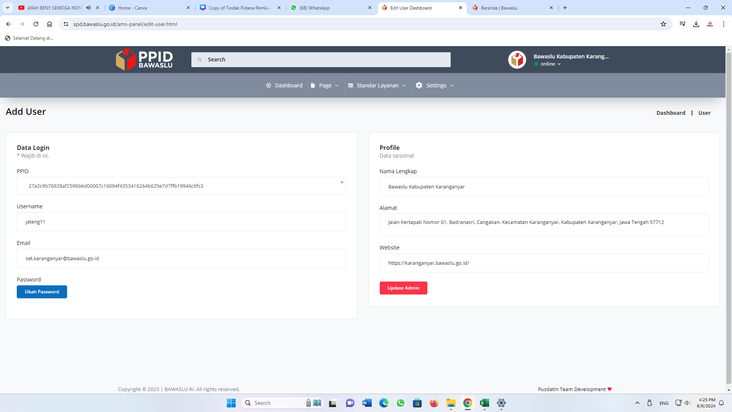The width and height of the screenshot is (732, 412).
Task: Open Chrome downloads icon
Action: (696, 24)
